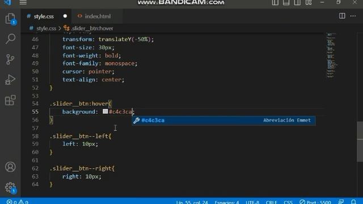Screen dimensions: 363x204
Task: Toggle the primary side bar layout icon
Action: pos(275,2)
